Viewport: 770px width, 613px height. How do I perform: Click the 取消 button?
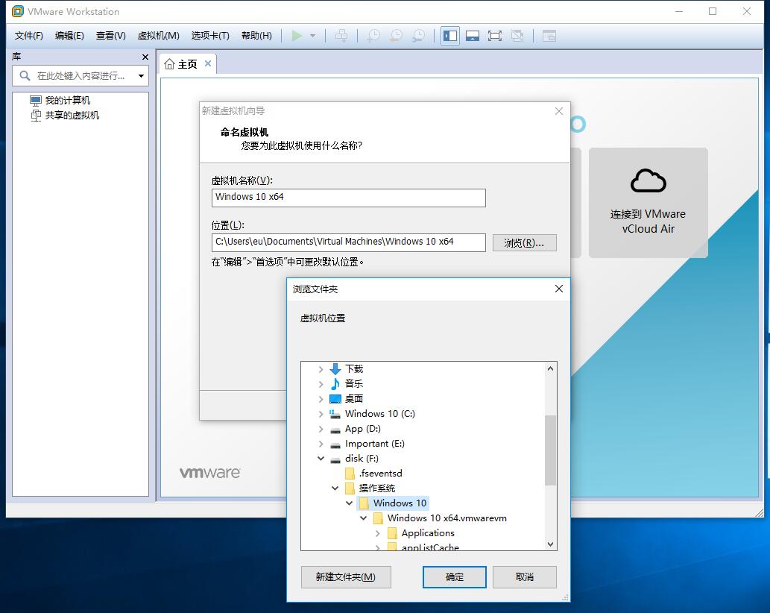(x=525, y=577)
